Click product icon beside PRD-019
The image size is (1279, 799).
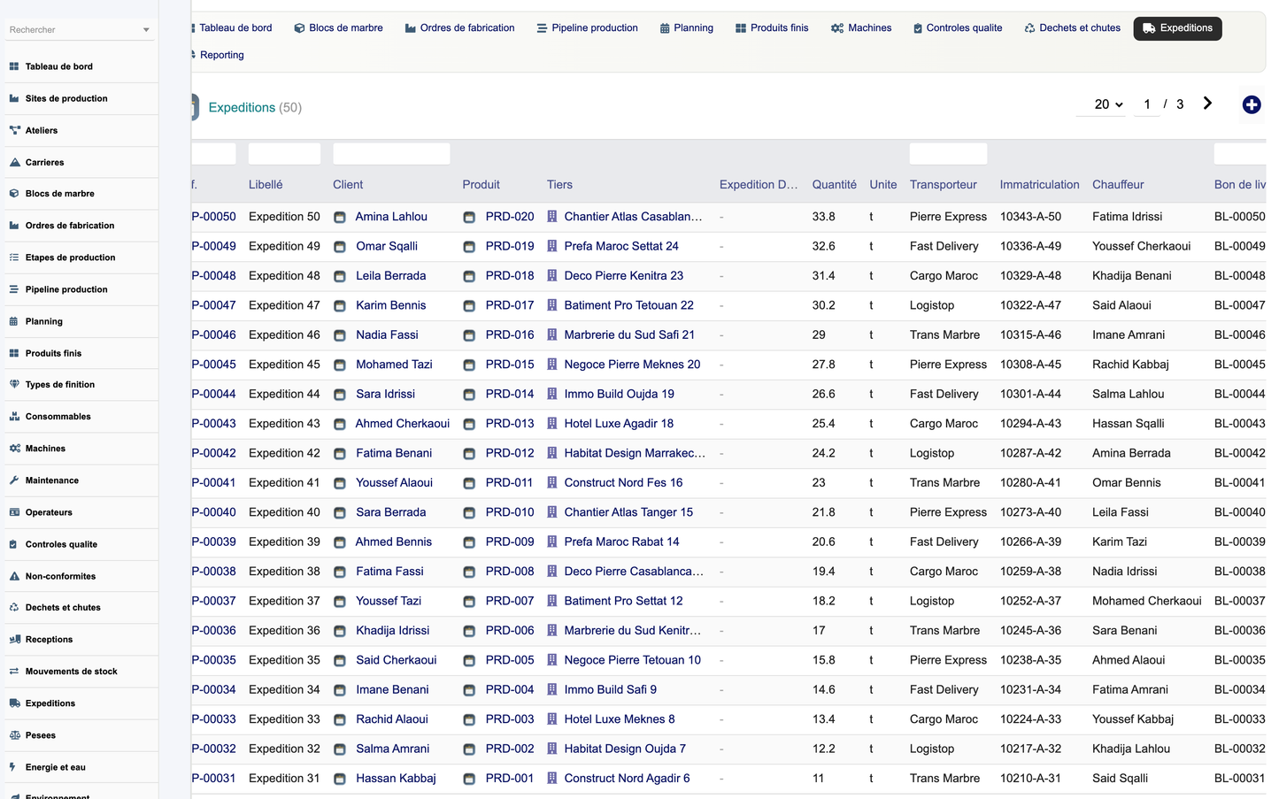coord(469,247)
